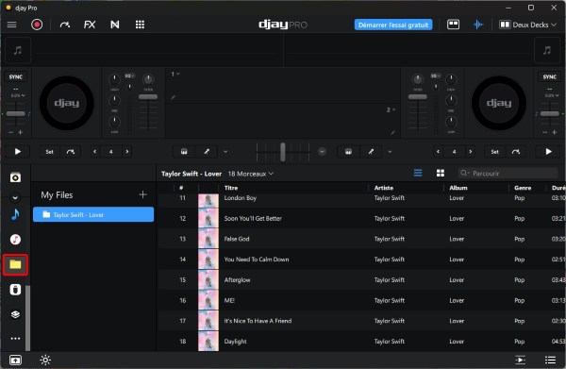Show more sources with the ellipsis

pos(15,339)
